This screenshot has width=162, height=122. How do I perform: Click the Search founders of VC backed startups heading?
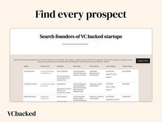(x=81, y=37)
